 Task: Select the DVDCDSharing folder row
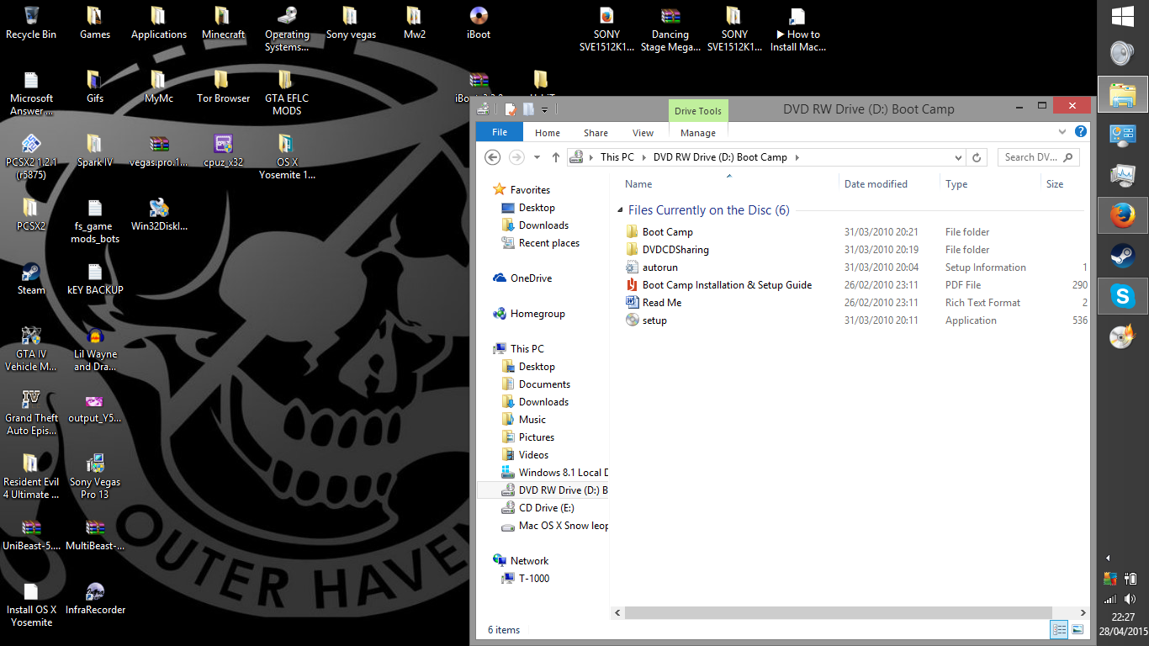[855, 250]
